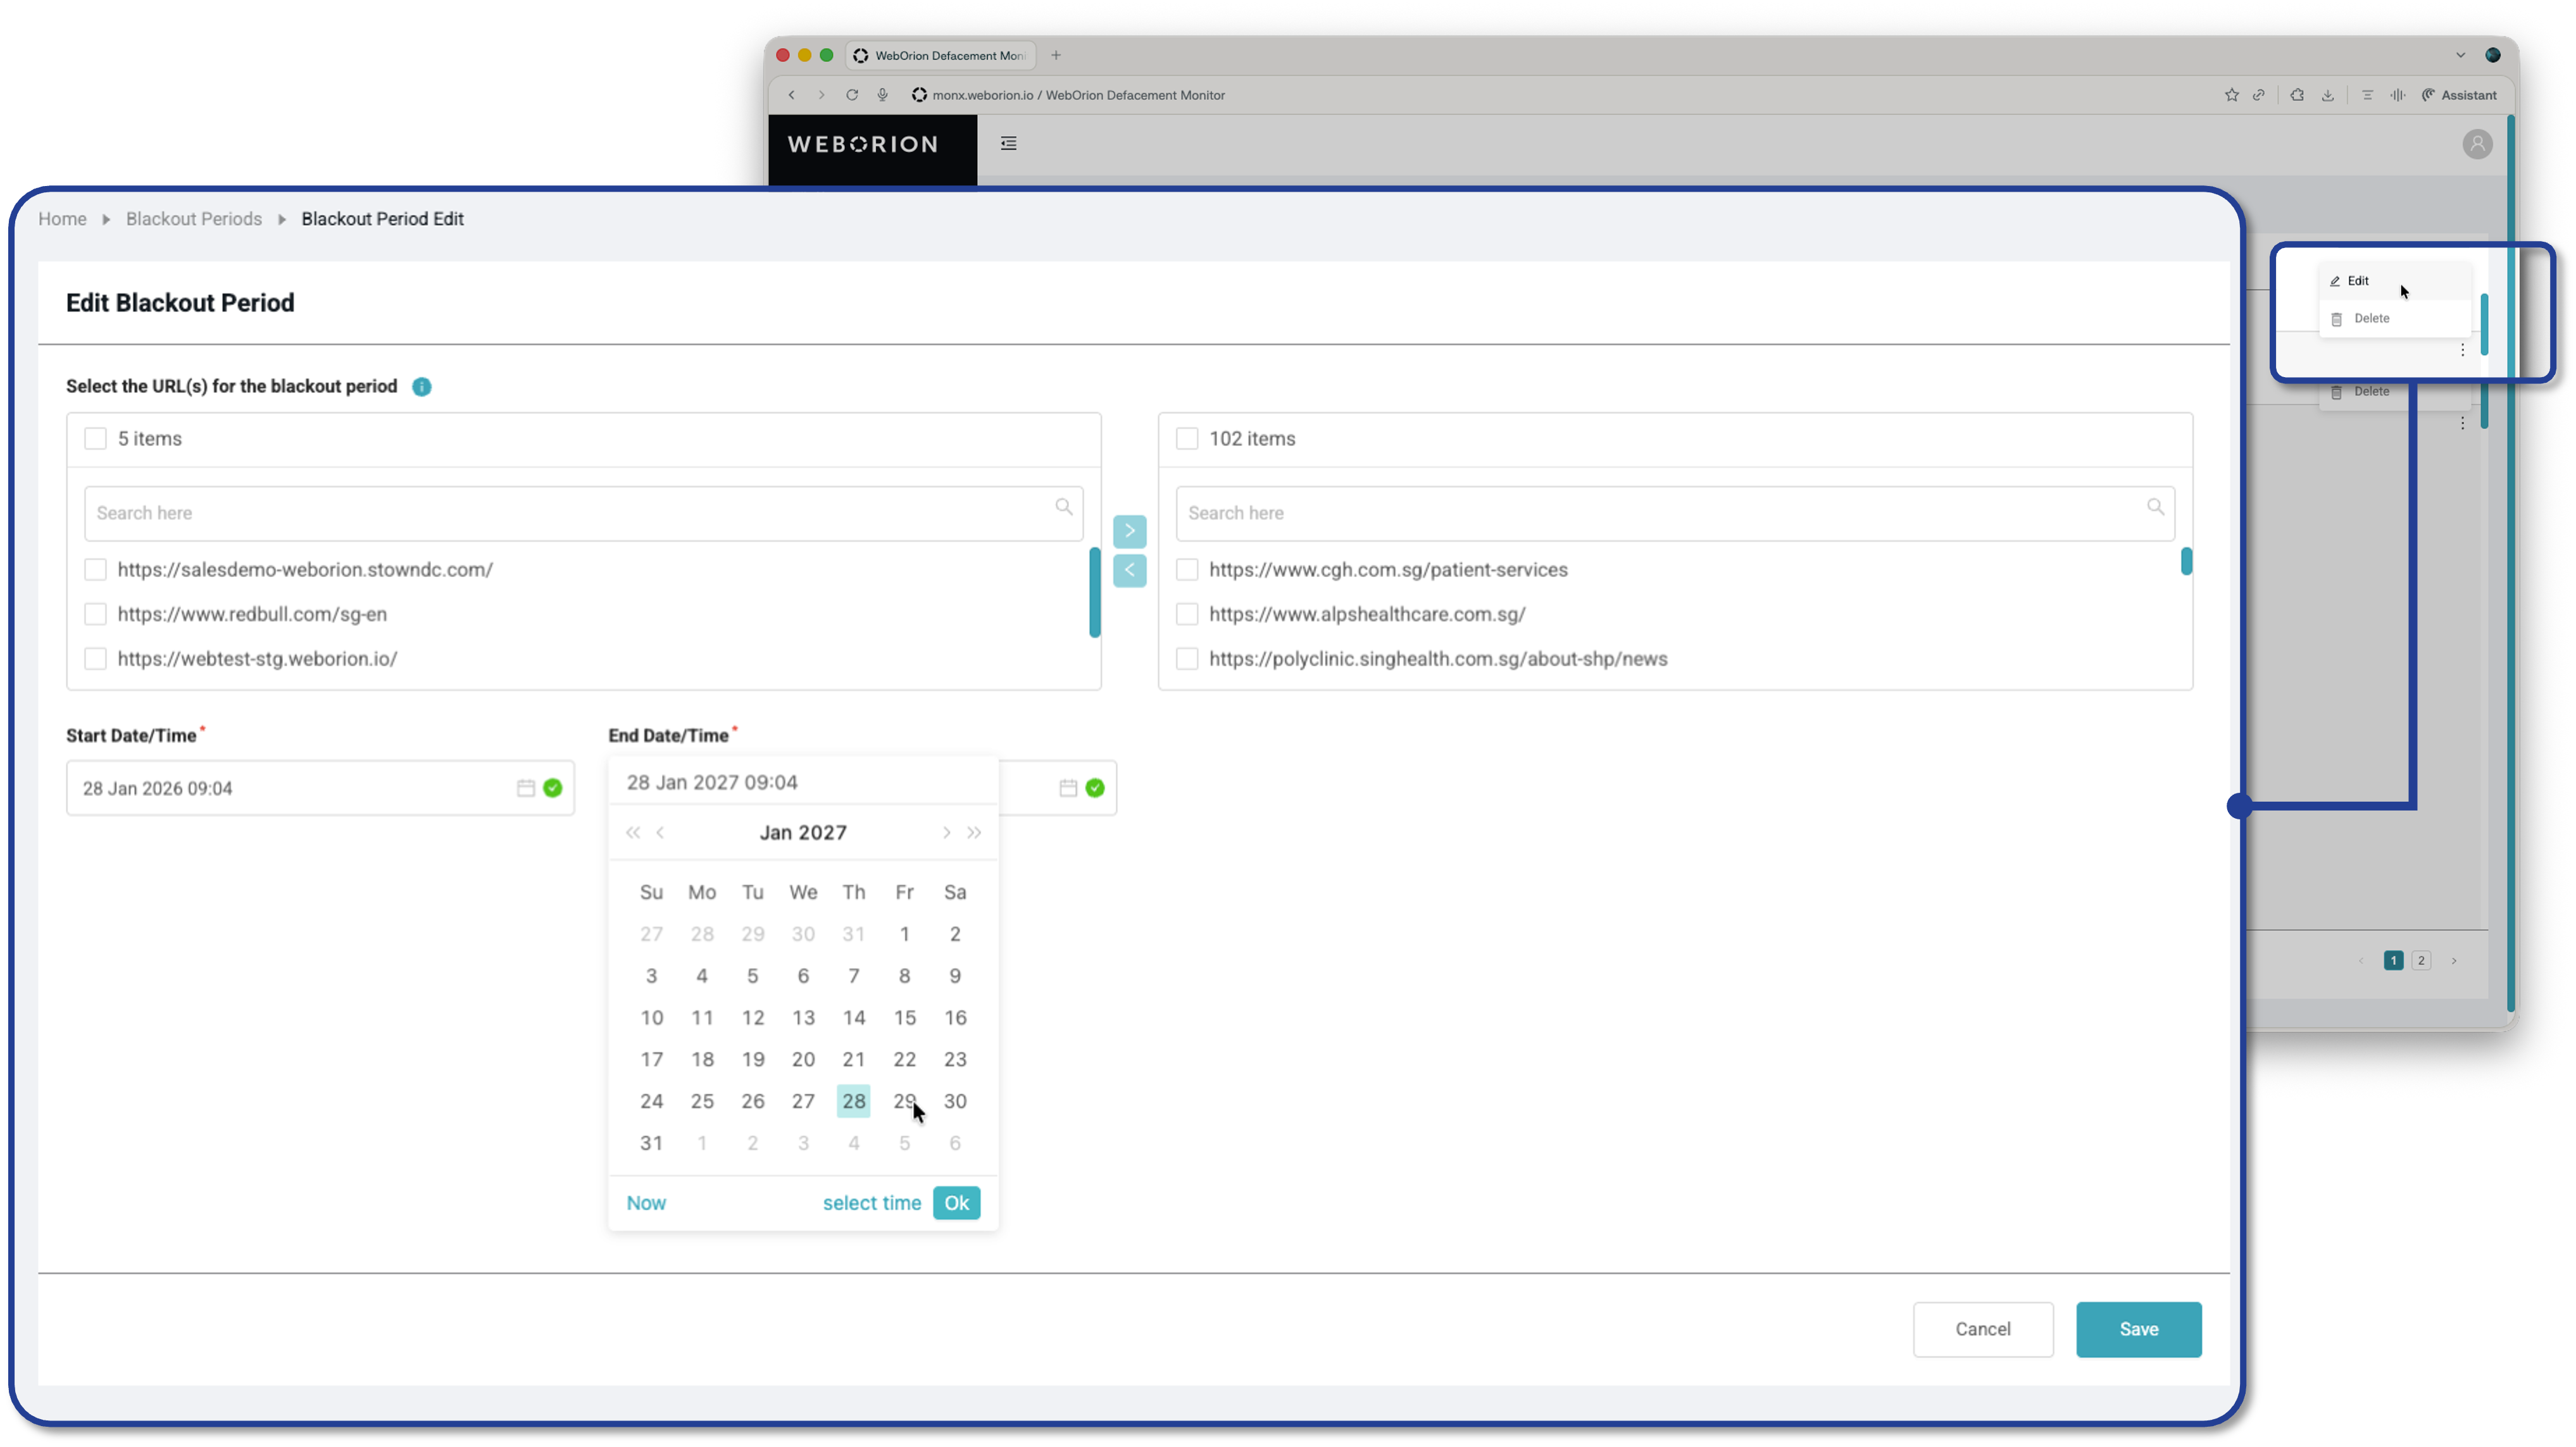The width and height of the screenshot is (2576, 1447).
Task: Click the move-left transfer arrow button
Action: (1129, 570)
